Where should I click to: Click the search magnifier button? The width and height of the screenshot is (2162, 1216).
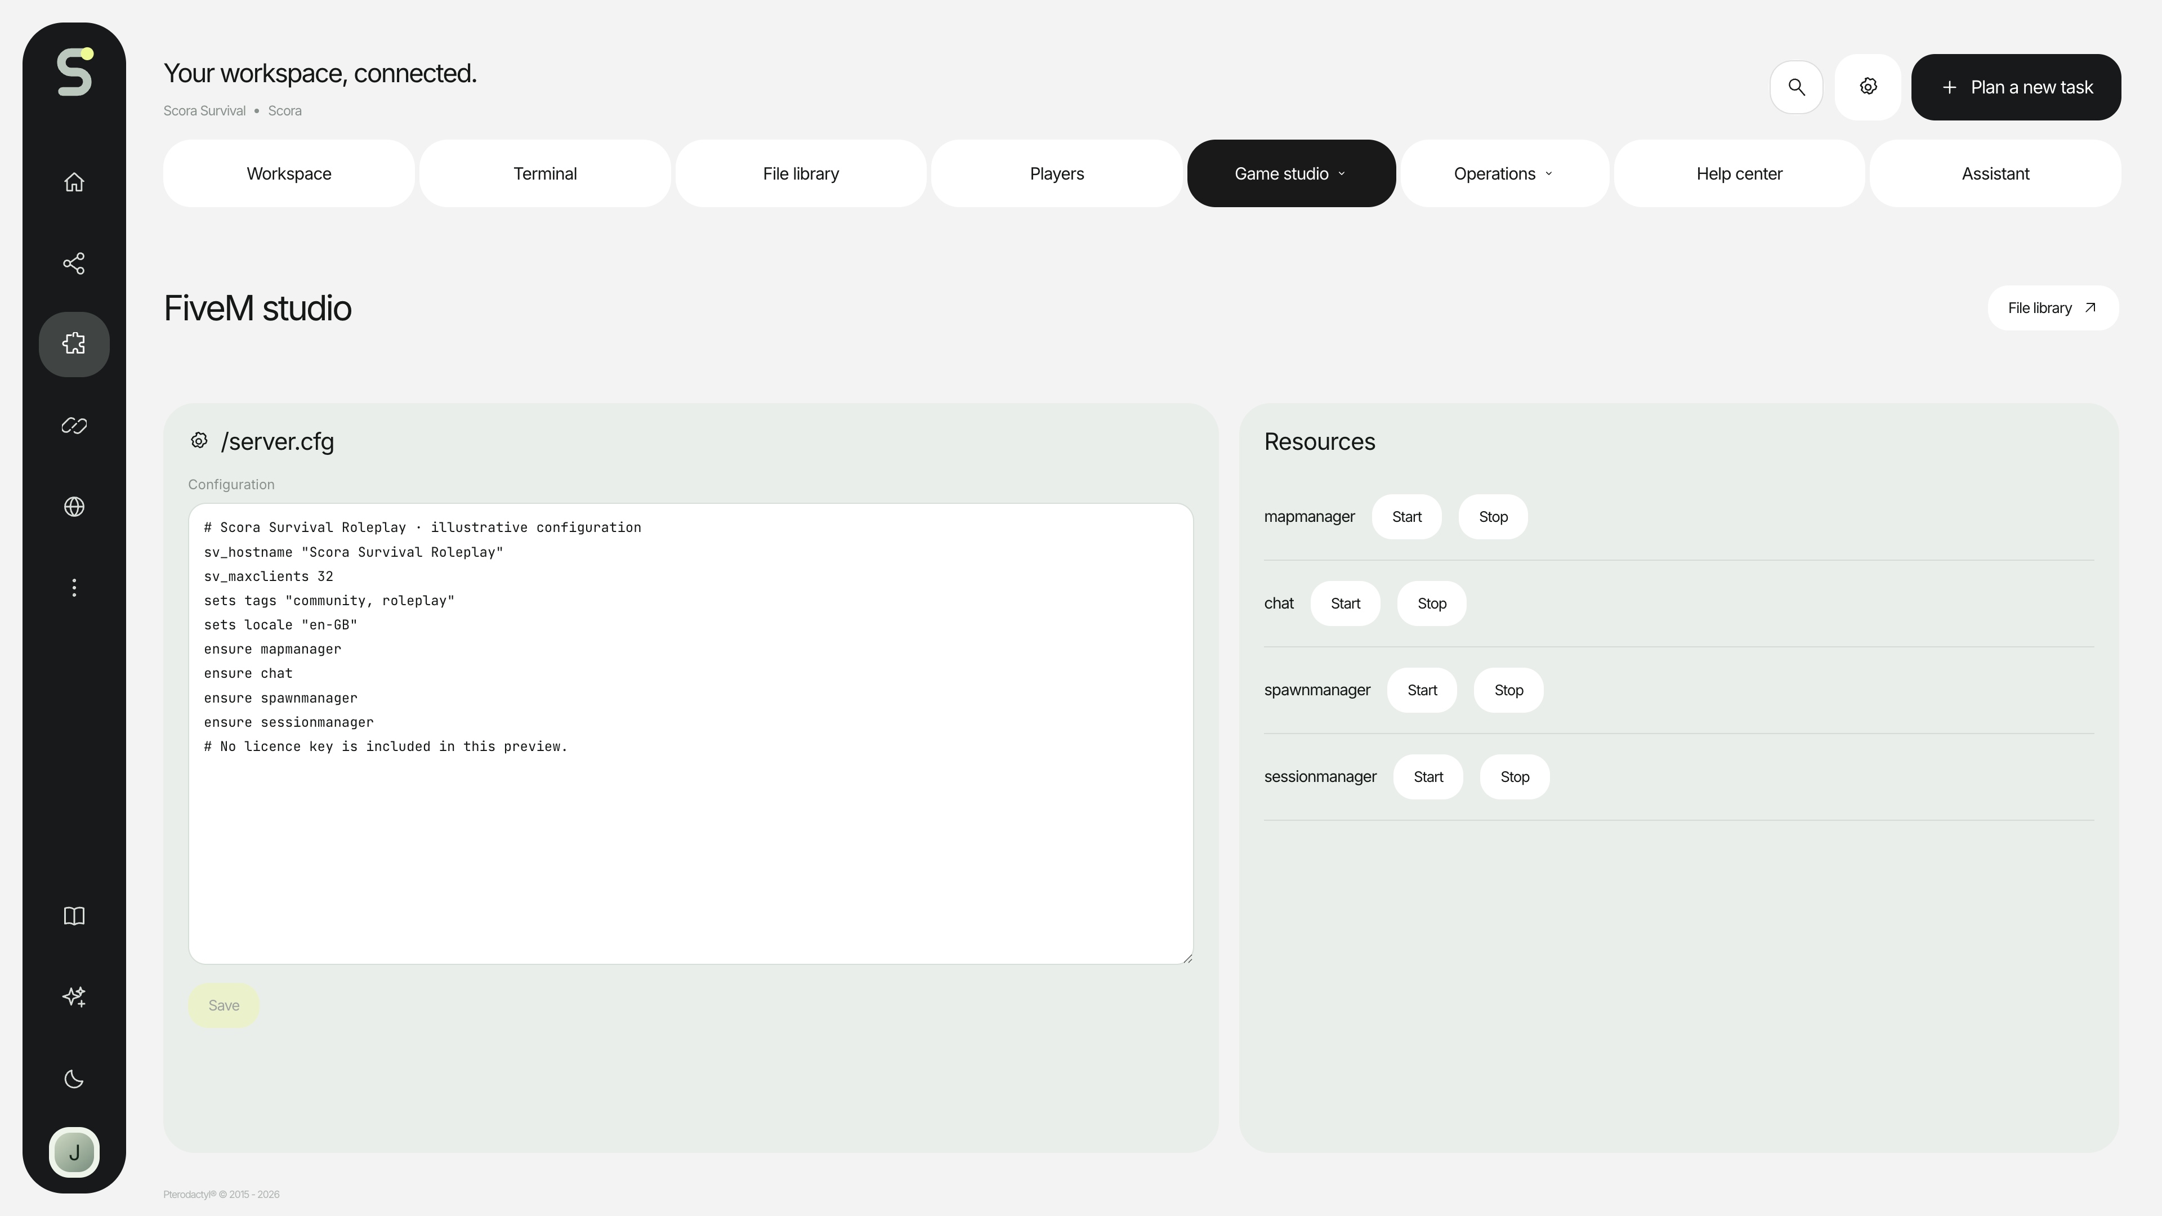point(1796,87)
